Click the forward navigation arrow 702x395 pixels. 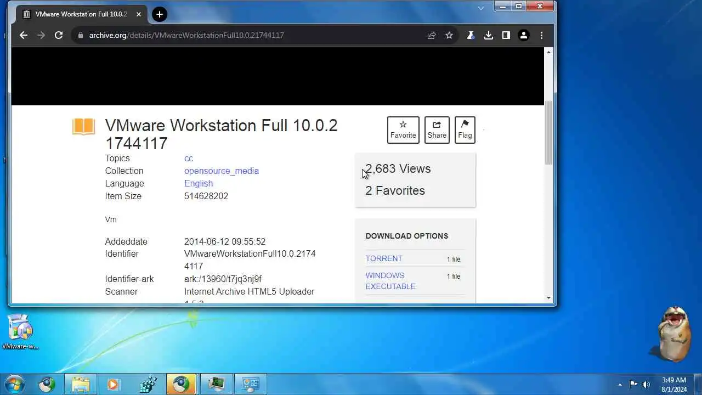(x=41, y=35)
